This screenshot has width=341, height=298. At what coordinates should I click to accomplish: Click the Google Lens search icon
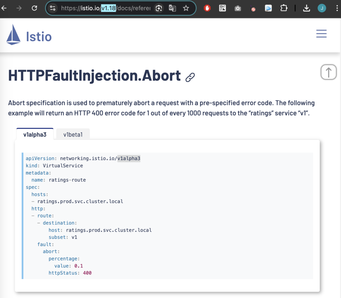pyautogui.click(x=159, y=8)
